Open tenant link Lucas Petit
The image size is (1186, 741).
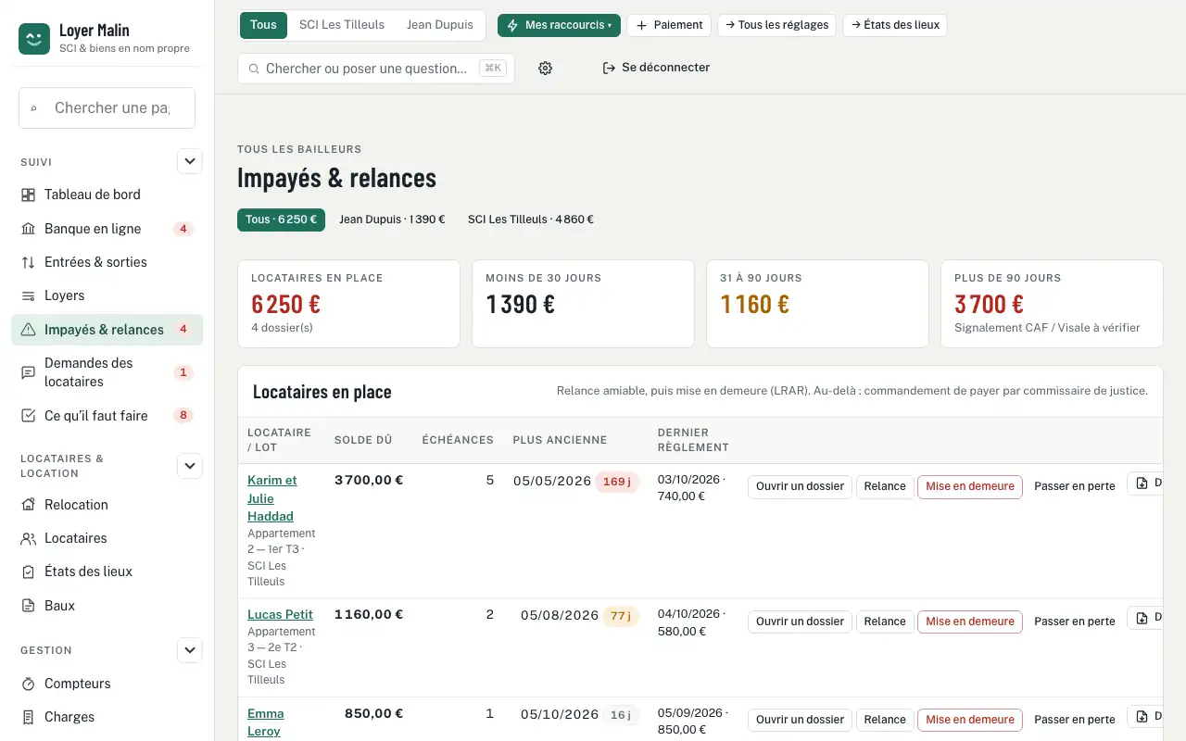[x=280, y=614]
